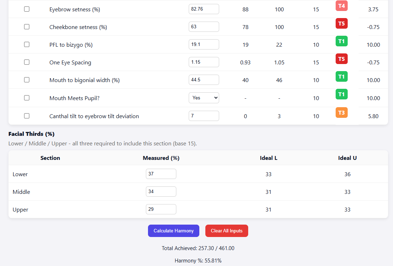Click the red T5 badge for One Eye Spacing
The image size is (393, 266).
[341, 59]
